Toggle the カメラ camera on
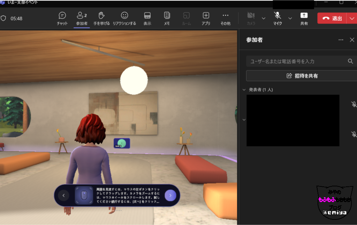The height and width of the screenshot is (225, 357). pos(251,18)
